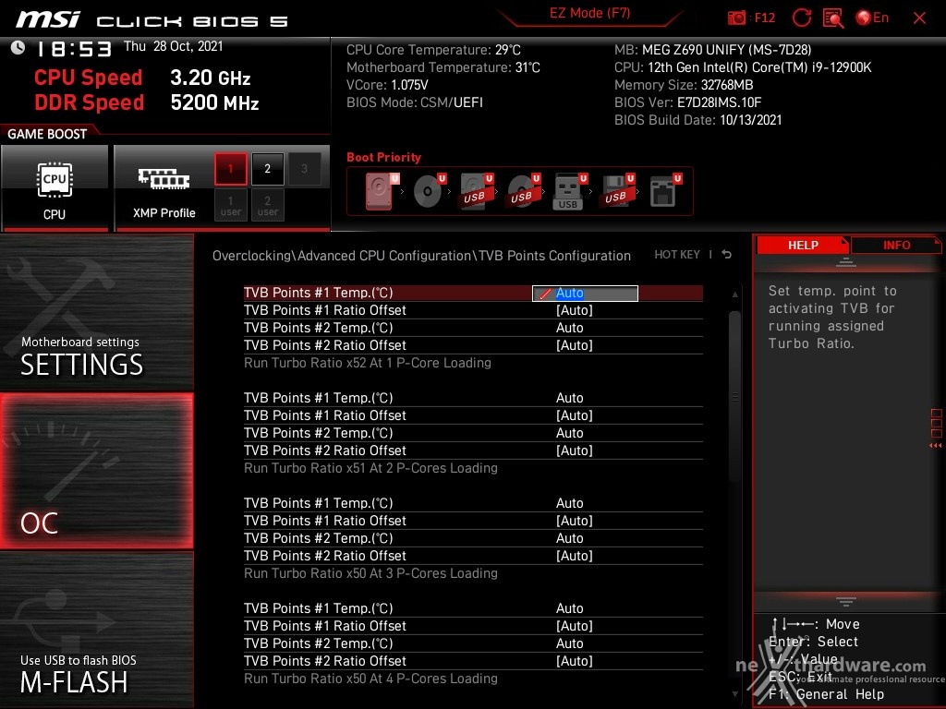Select 3 P-Cores group TVB Points #1 Temp
Screen dimensions: 946x709
[569, 503]
